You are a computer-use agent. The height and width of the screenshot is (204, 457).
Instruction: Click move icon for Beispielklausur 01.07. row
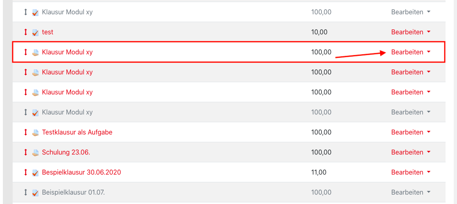26,193
